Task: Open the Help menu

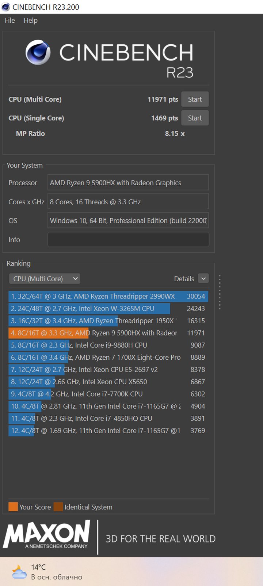Action: (x=31, y=21)
